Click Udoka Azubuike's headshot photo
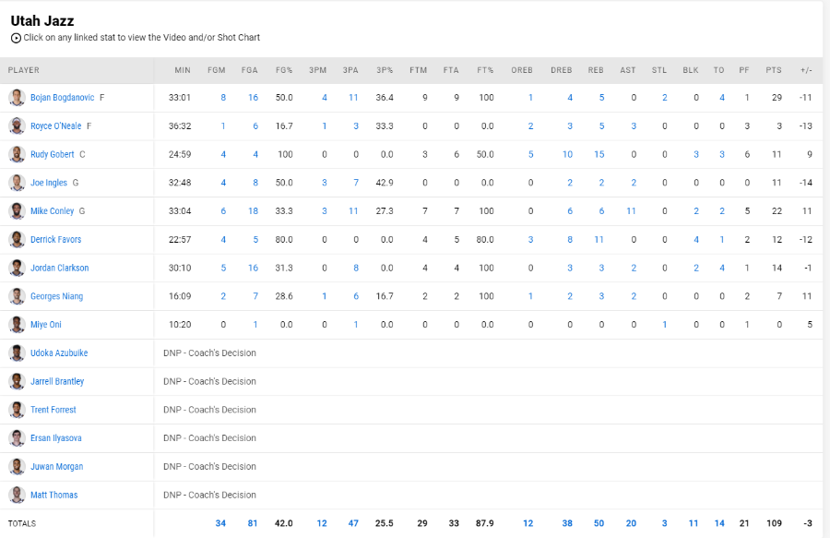The height and width of the screenshot is (538, 830). click(17, 353)
